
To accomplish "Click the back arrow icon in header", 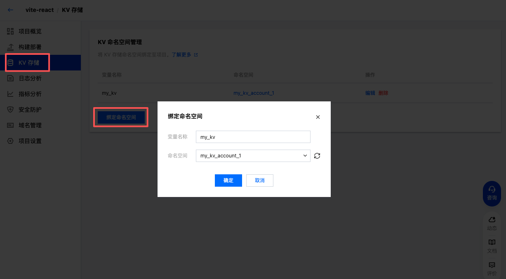I will pos(11,10).
